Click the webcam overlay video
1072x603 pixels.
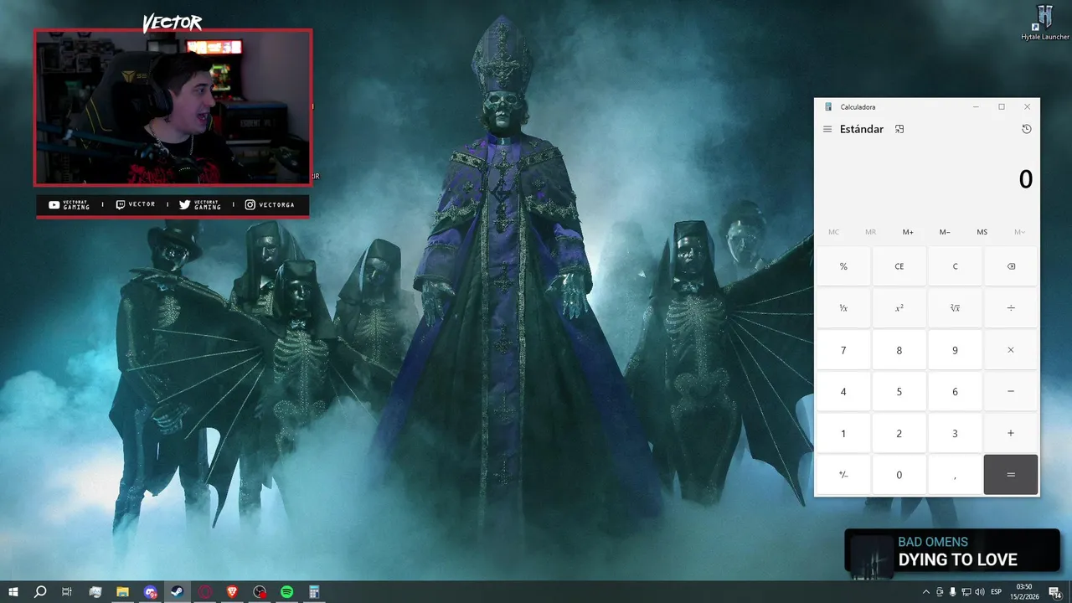[x=173, y=107]
